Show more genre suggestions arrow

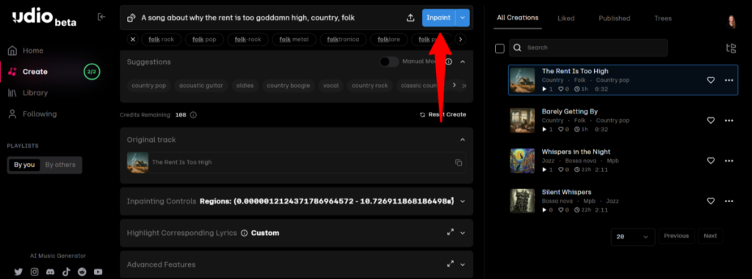point(454,85)
